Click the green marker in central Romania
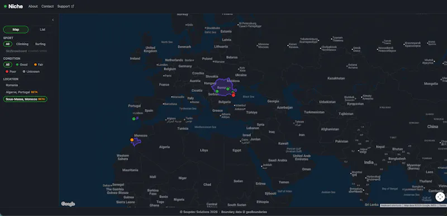This screenshot has height=216, width=447. pos(228,89)
